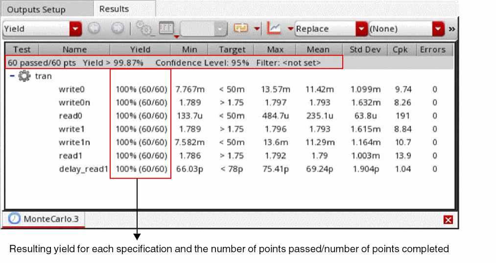
Task: Select the write1n row name
Action: point(74,143)
